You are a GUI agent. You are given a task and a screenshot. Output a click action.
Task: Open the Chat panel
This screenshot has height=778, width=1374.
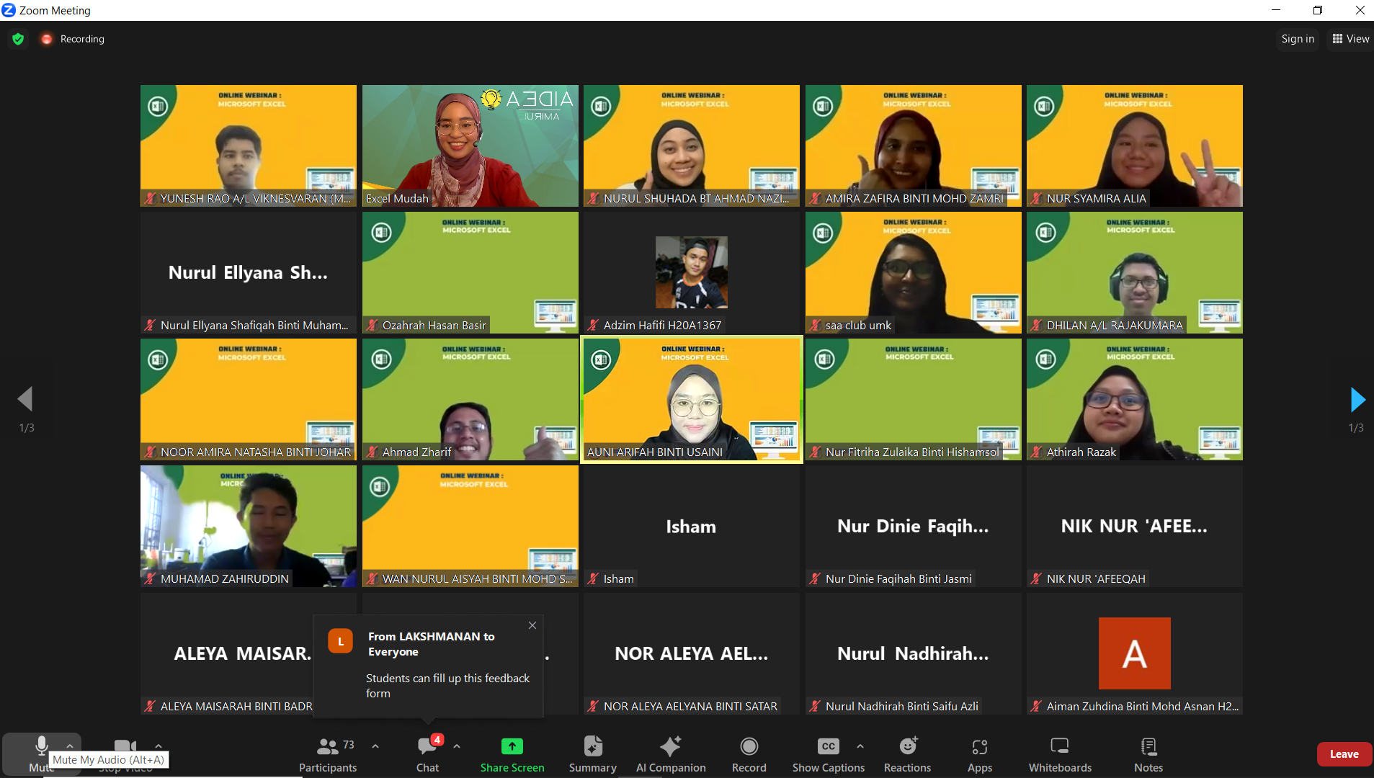point(427,754)
